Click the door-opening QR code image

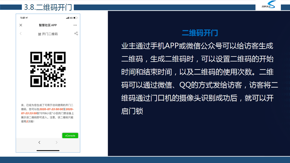coord(48,69)
